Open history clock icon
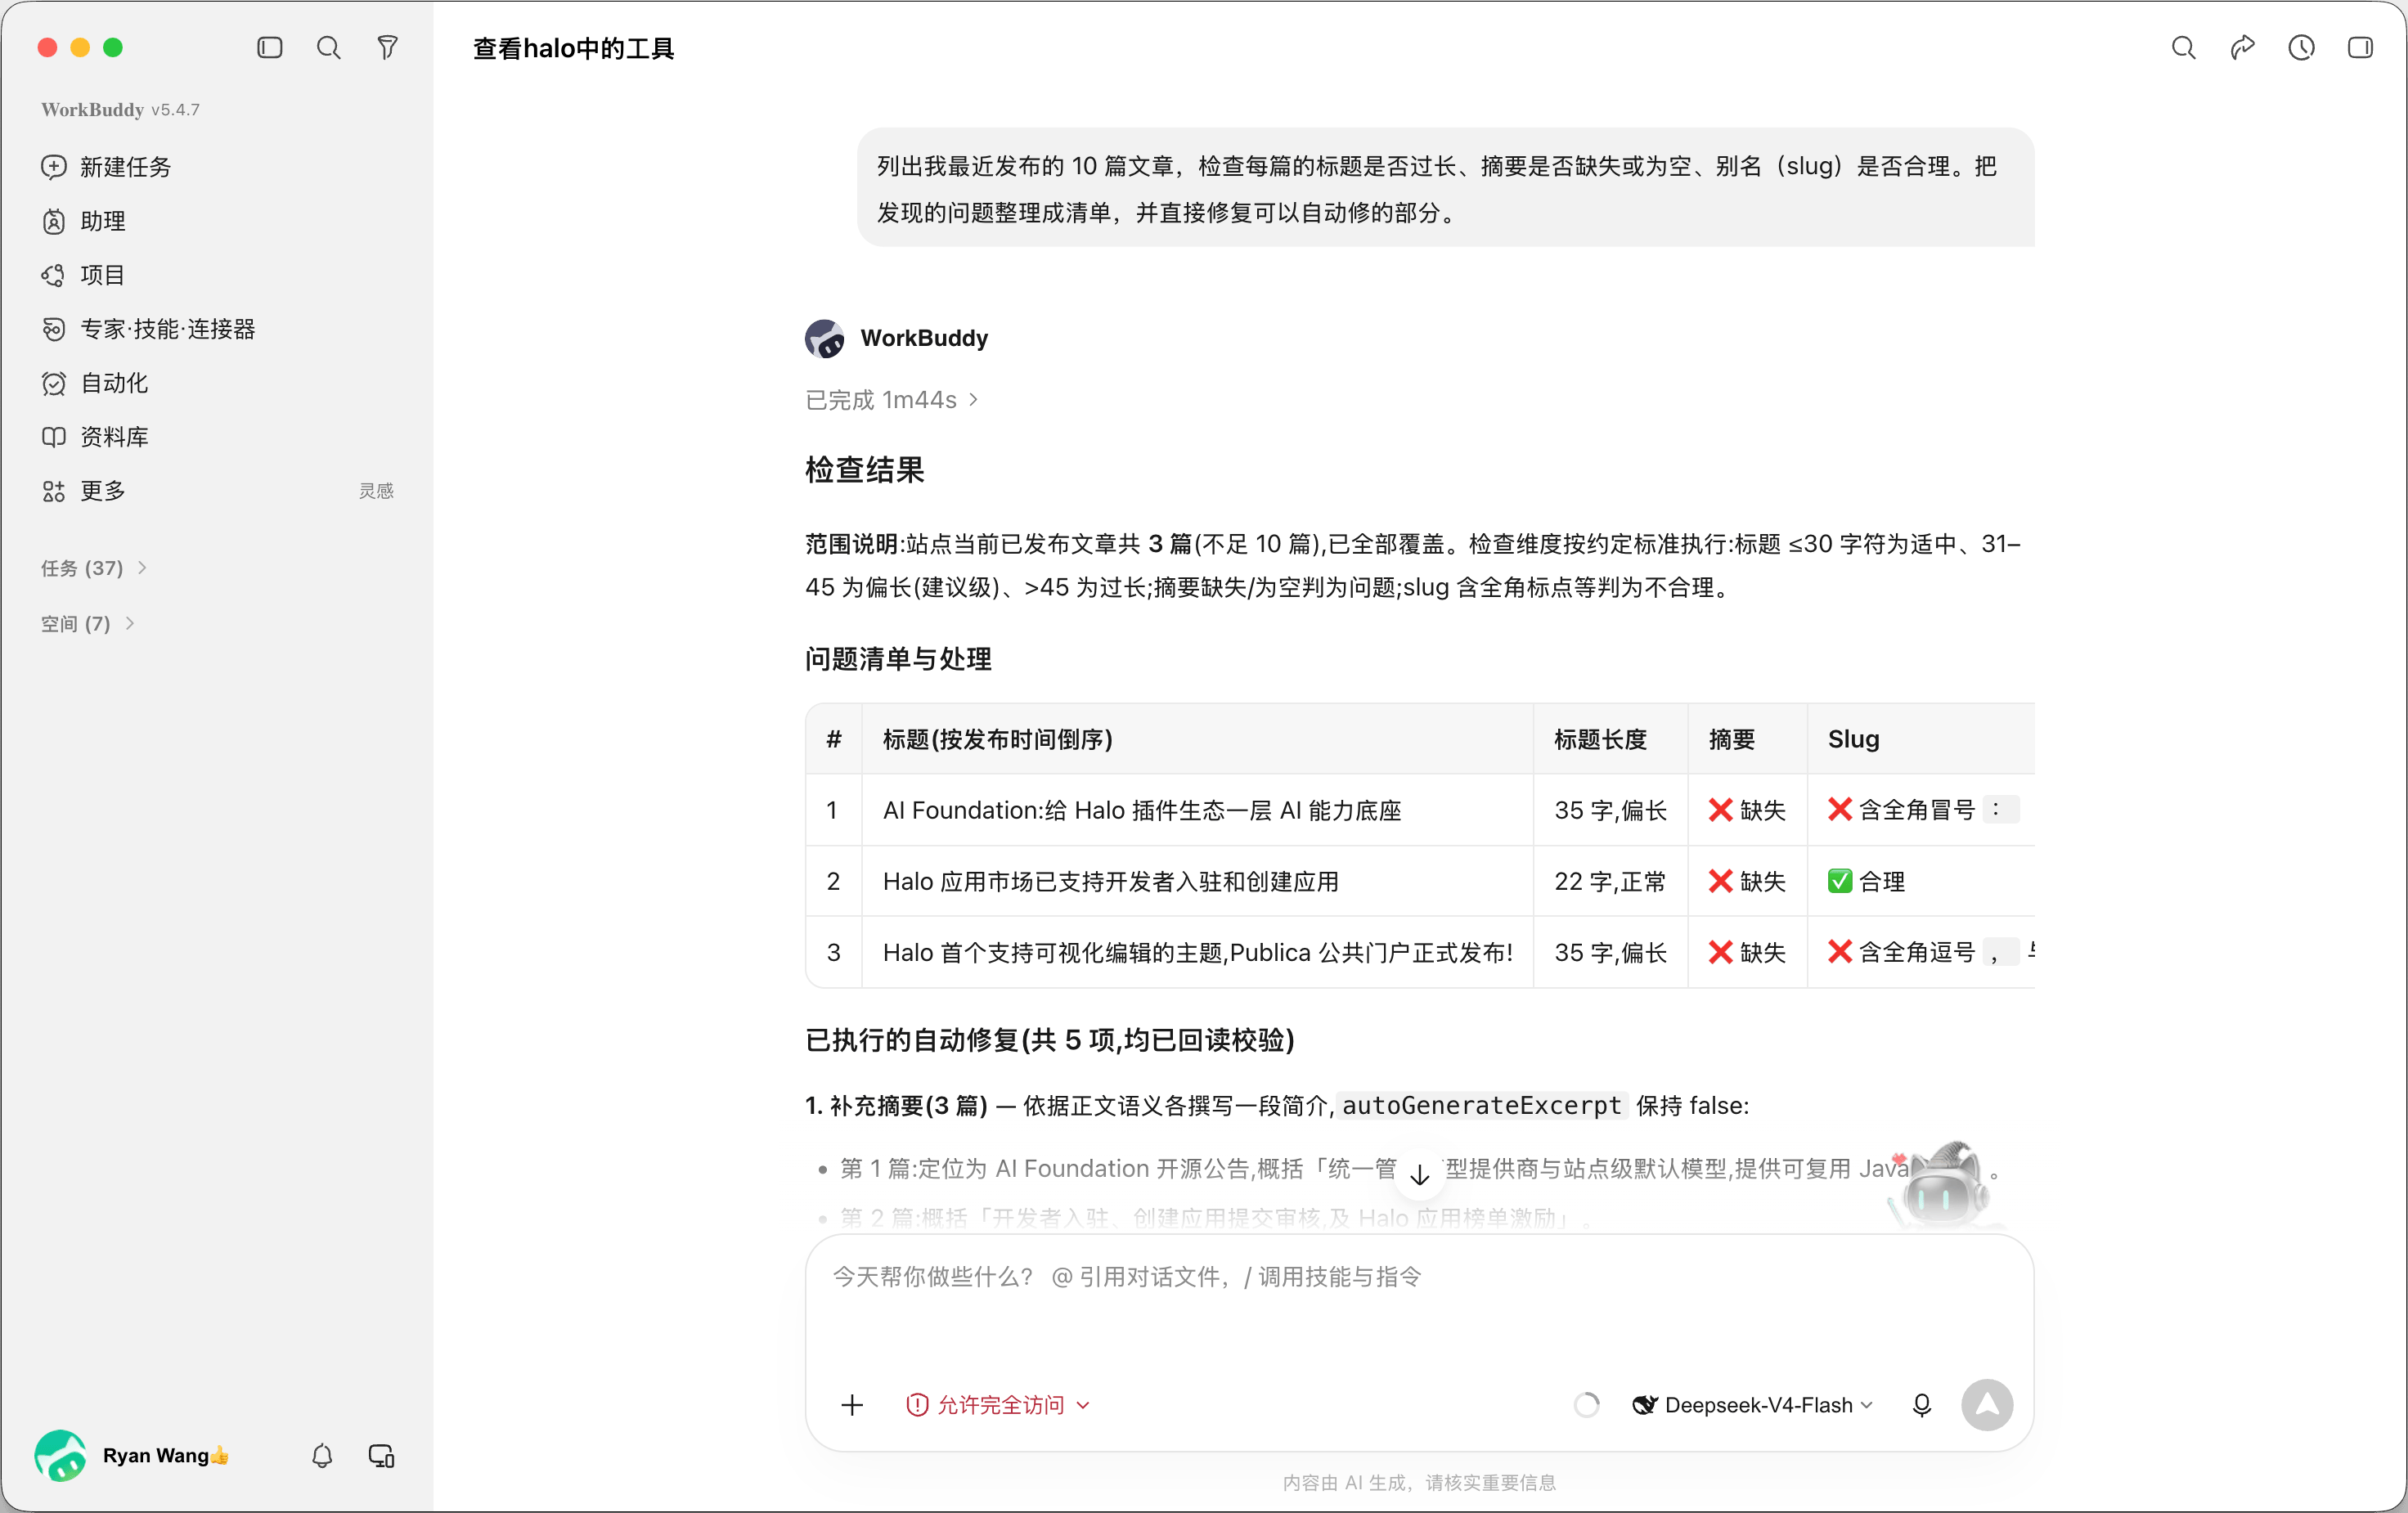The image size is (2408, 1513). pyautogui.click(x=2301, y=48)
